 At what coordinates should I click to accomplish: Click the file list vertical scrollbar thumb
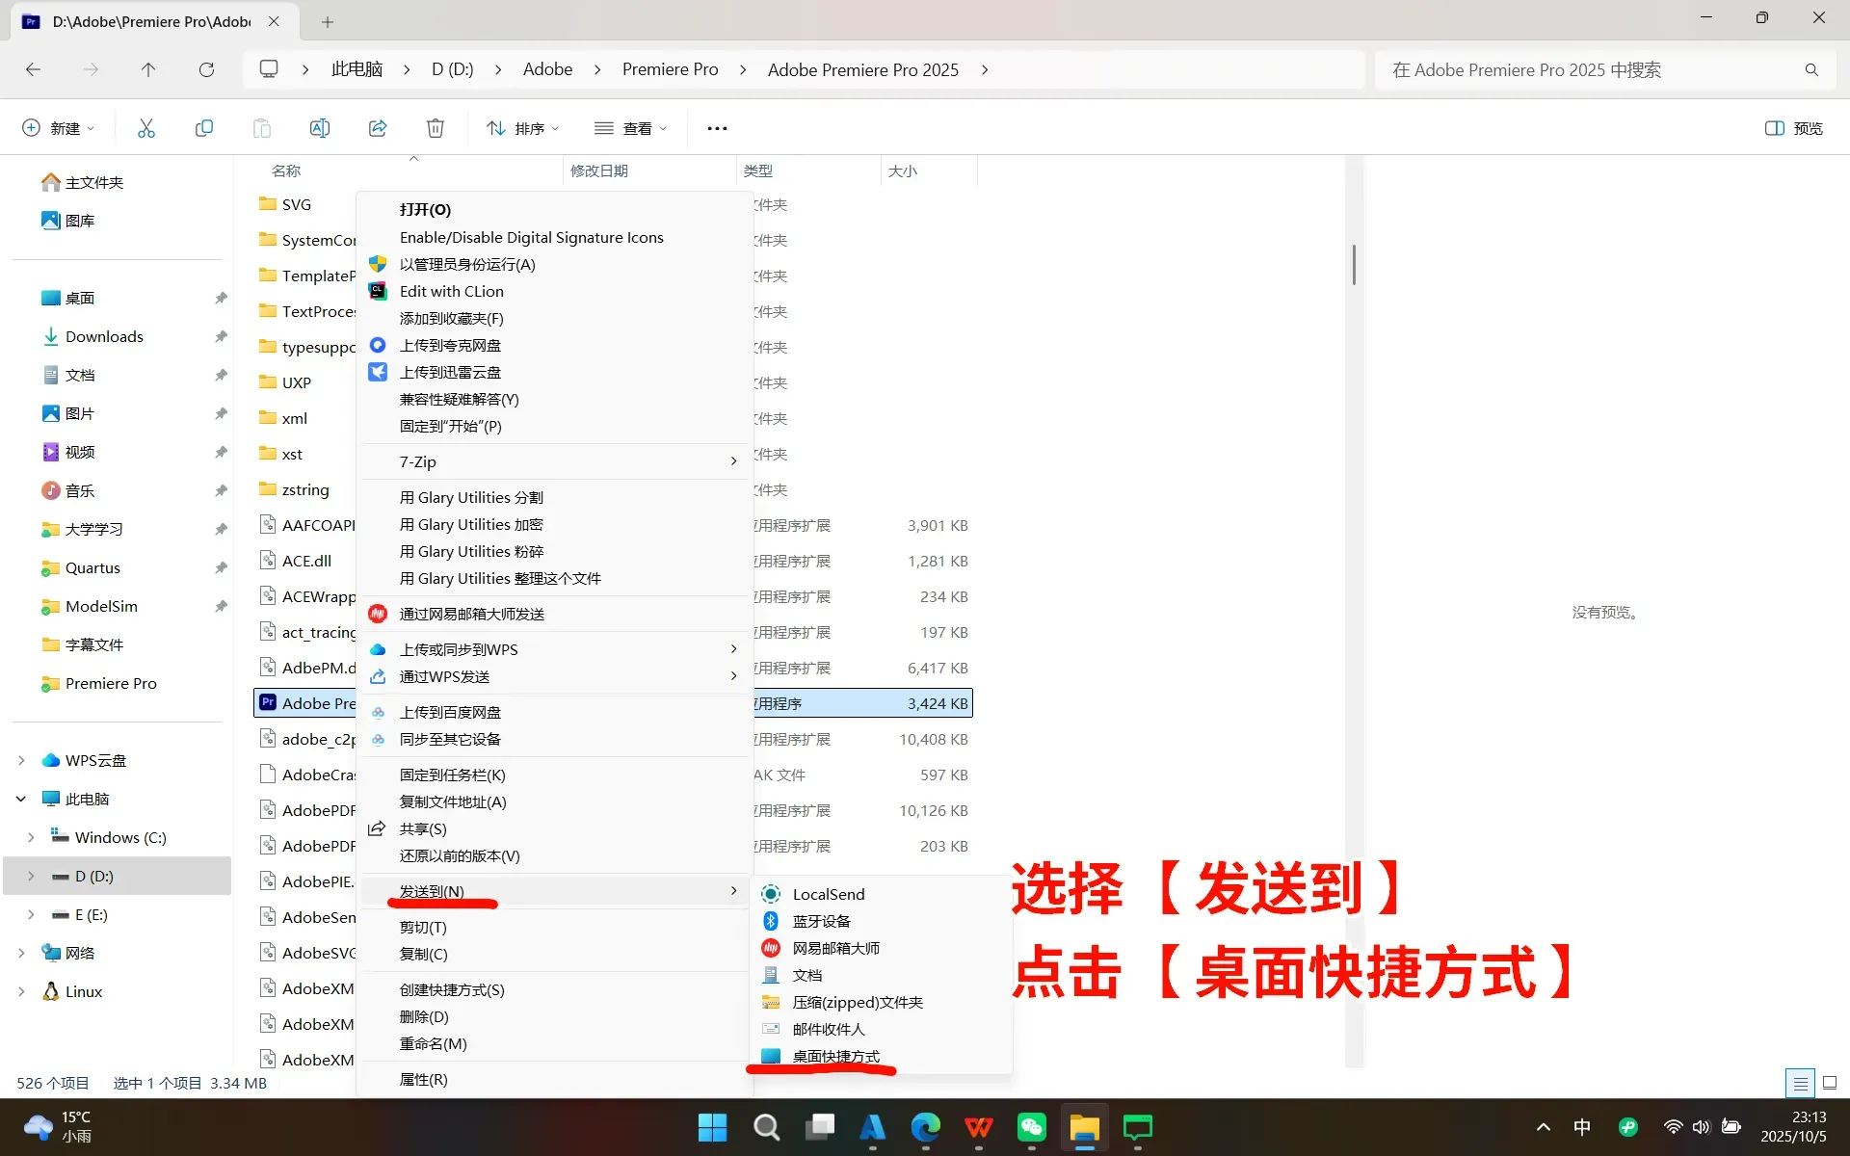(x=1354, y=265)
